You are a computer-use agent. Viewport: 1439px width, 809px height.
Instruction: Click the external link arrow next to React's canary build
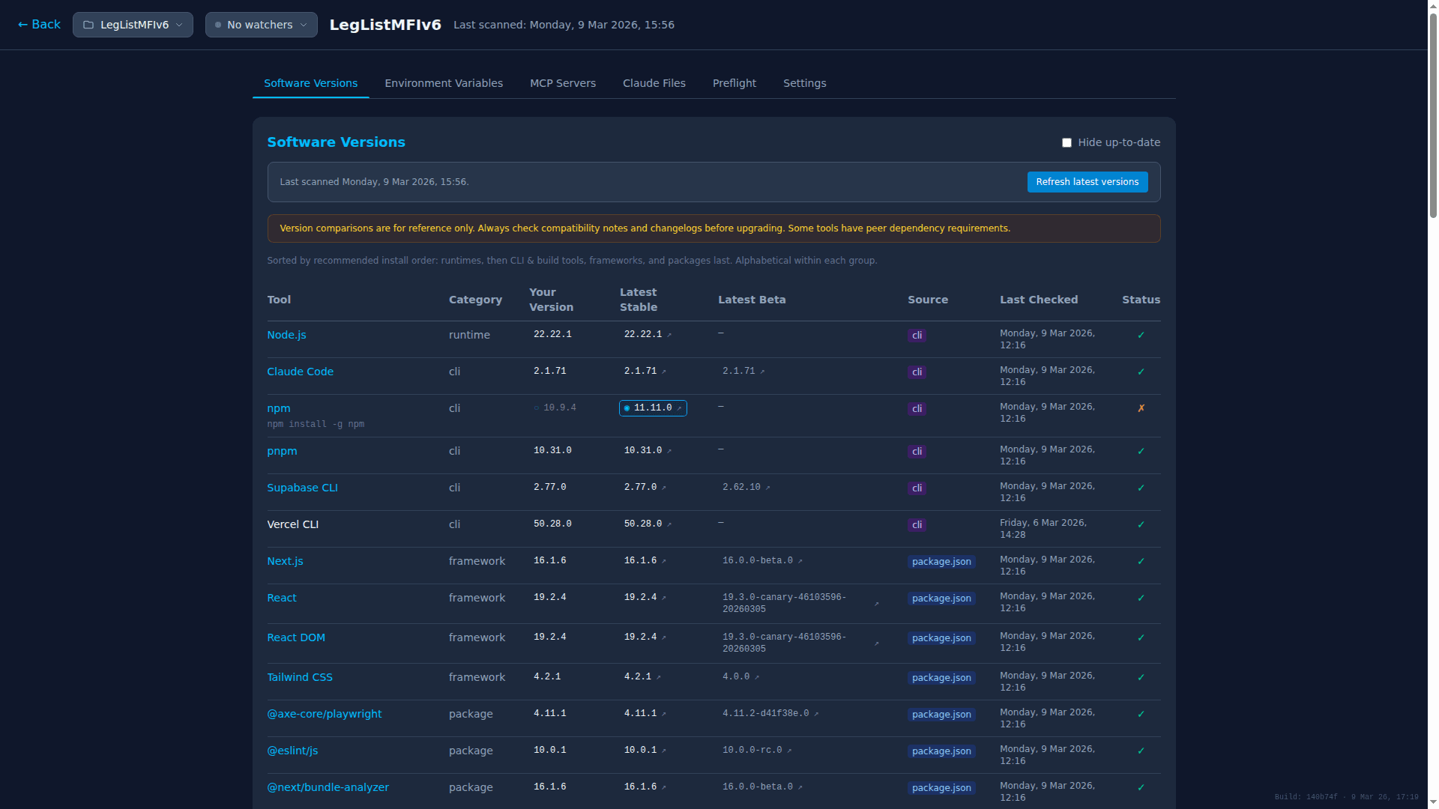[875, 603]
